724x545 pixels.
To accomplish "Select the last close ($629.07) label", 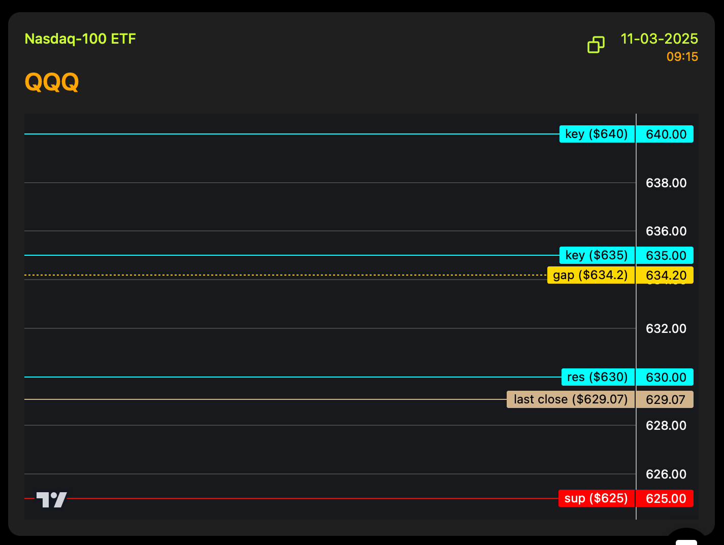I will click(571, 399).
